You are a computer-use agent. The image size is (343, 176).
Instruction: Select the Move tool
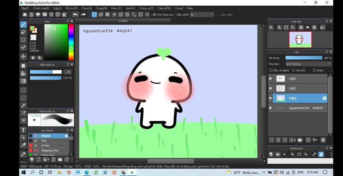click(23, 56)
